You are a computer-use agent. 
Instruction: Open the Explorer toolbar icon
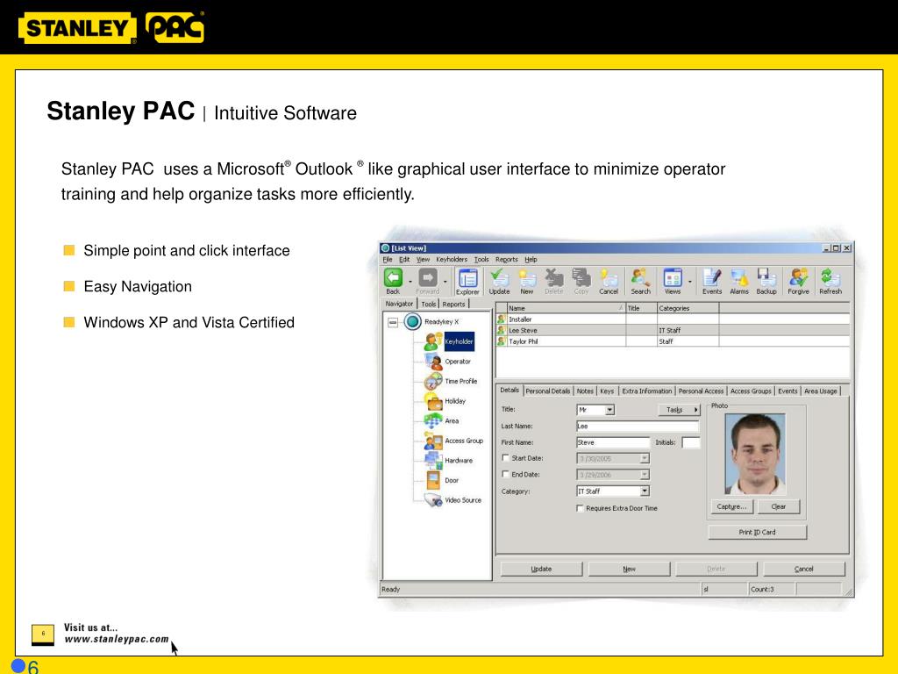tap(467, 278)
